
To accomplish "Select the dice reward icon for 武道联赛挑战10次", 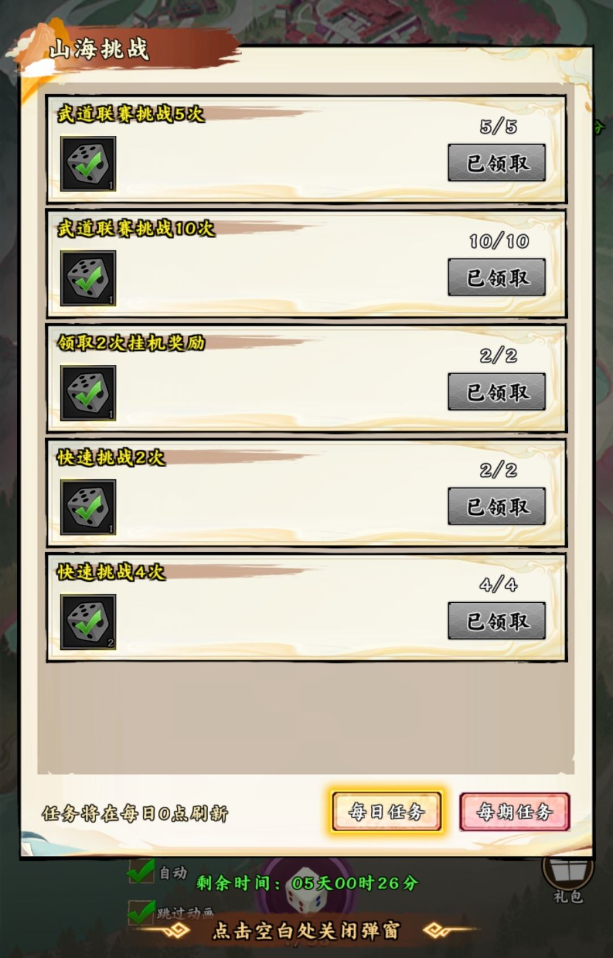I will (x=88, y=278).
